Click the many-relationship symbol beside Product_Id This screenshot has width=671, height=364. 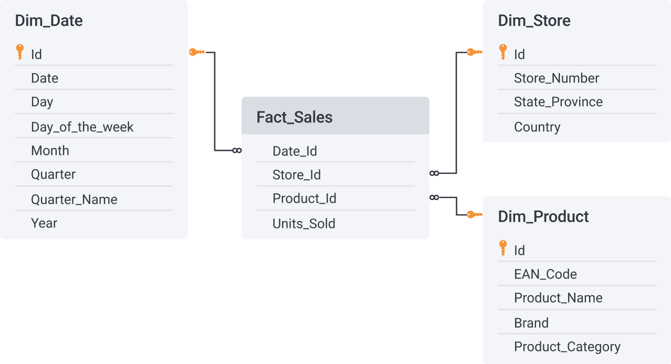point(434,197)
